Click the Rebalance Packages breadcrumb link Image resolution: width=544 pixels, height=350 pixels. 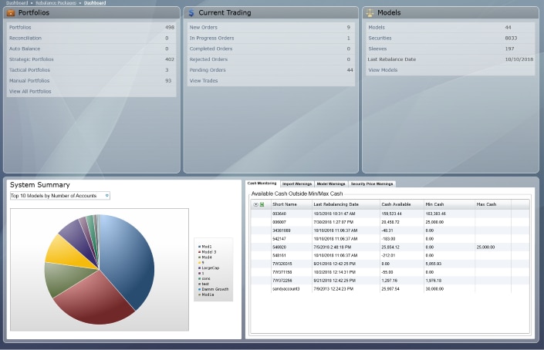pyautogui.click(x=56, y=3)
